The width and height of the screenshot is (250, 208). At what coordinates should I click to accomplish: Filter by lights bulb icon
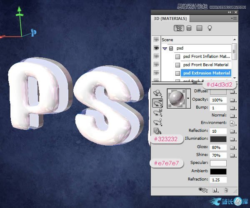210,28
